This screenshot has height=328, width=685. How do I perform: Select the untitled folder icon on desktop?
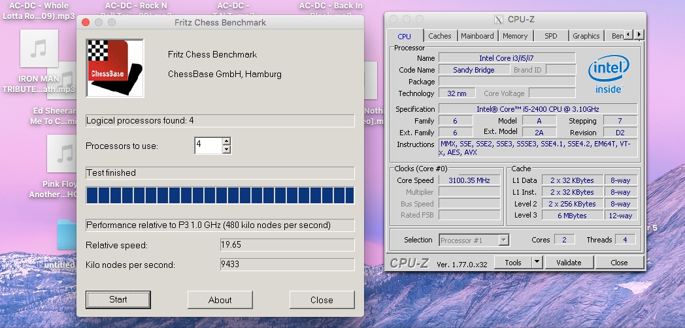(x=67, y=235)
